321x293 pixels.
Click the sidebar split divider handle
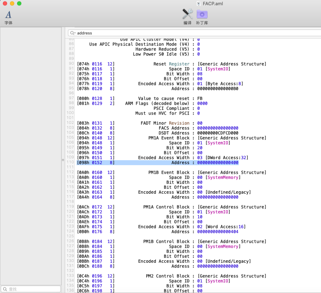tap(63, 160)
